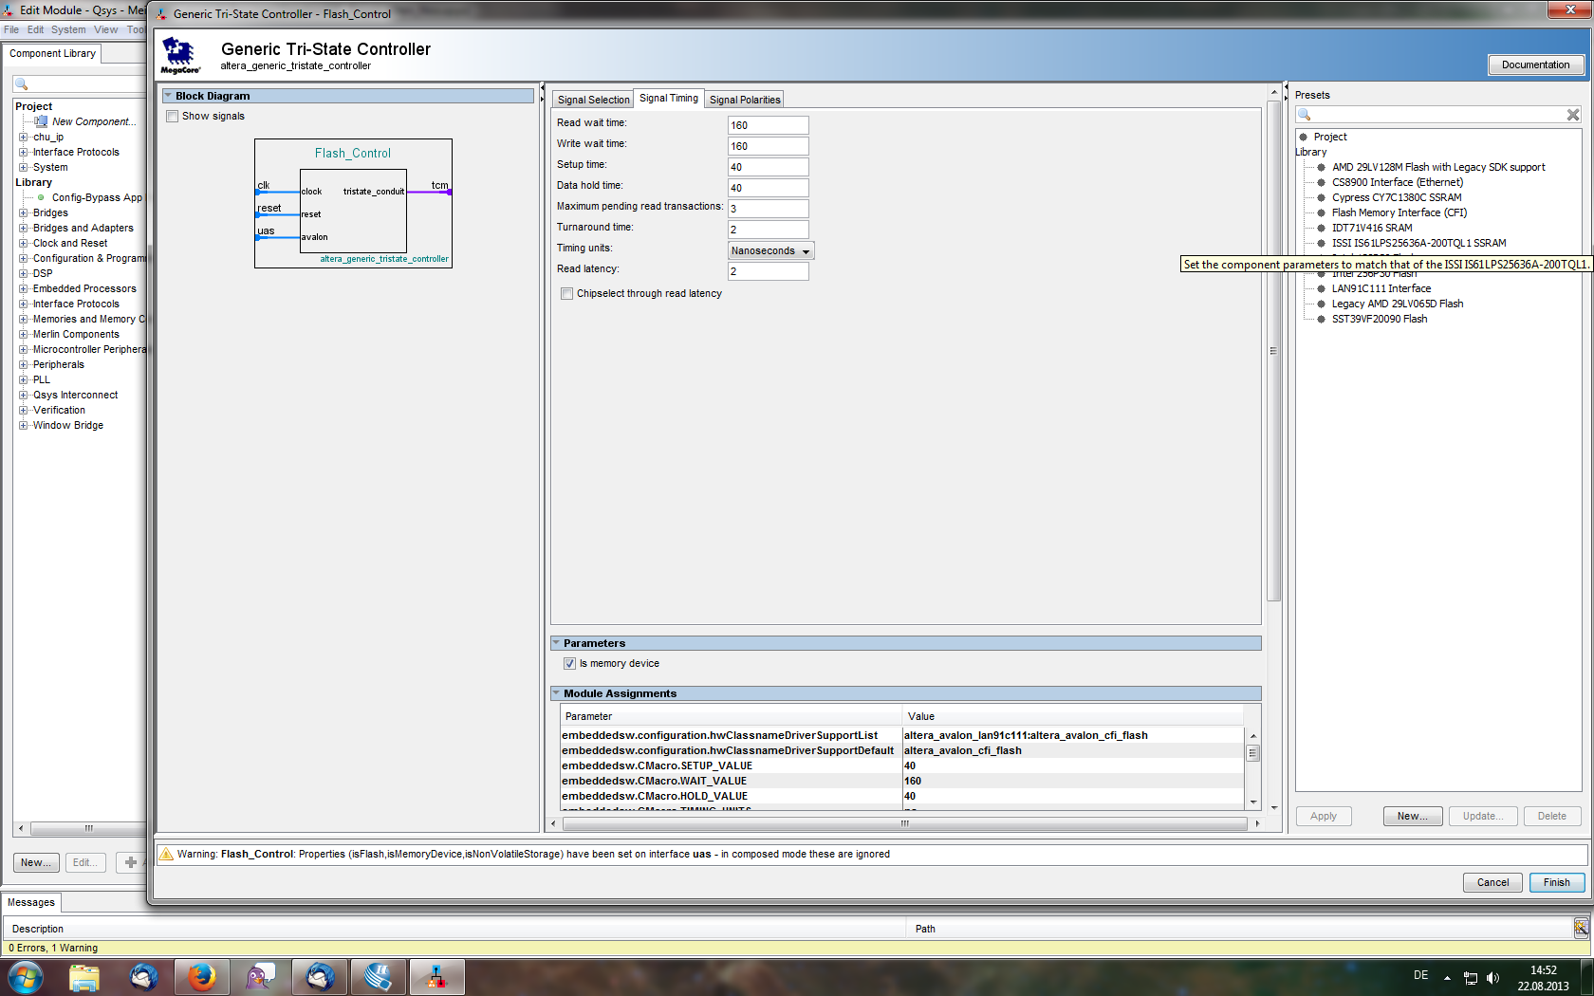Click the horizontal scrollbar under the parameter pane
This screenshot has height=996, width=1594.
pyautogui.click(x=904, y=823)
